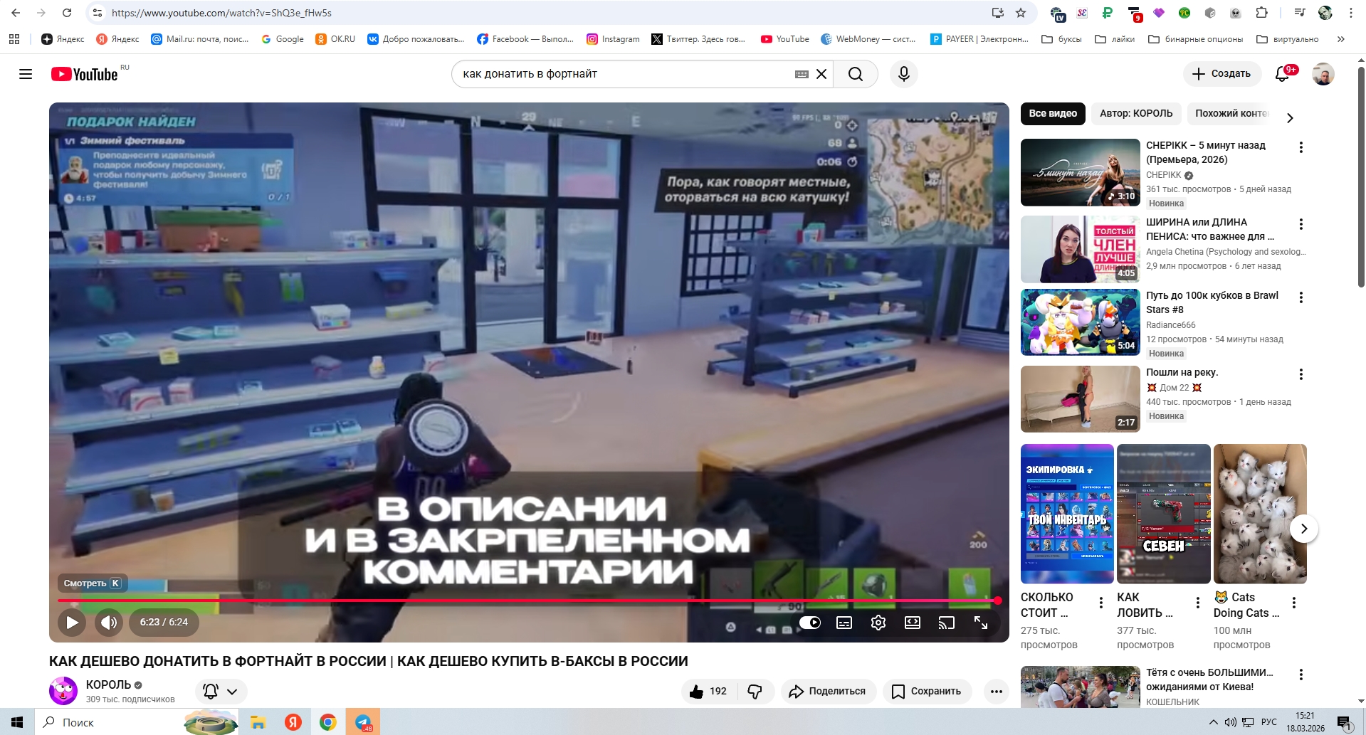This screenshot has height=735, width=1366.
Task: Clear the search query text
Action: point(821,74)
